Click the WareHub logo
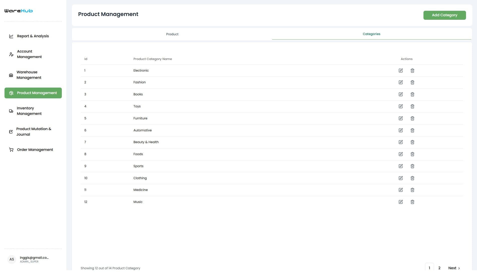477x272 pixels. point(18,11)
